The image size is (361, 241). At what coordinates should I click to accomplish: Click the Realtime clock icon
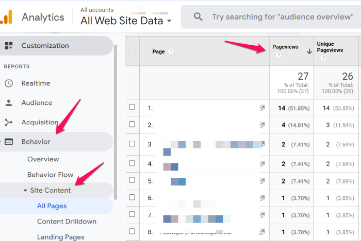click(9, 83)
